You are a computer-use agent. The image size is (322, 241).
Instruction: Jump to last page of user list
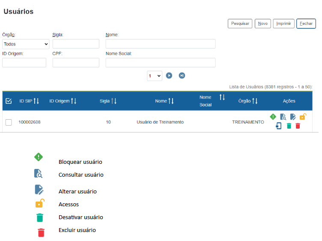point(182,75)
